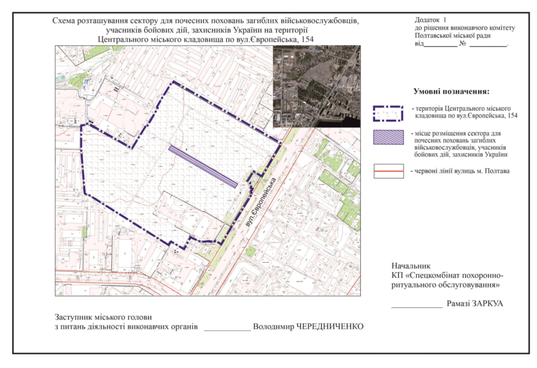
Task: Click the date blank after 'від'
Action: pos(440,44)
